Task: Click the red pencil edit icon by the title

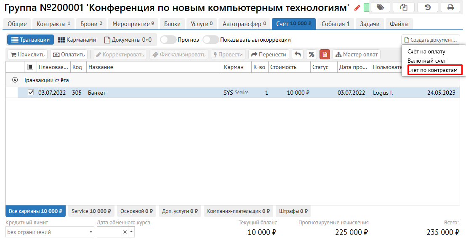Action: [357, 8]
